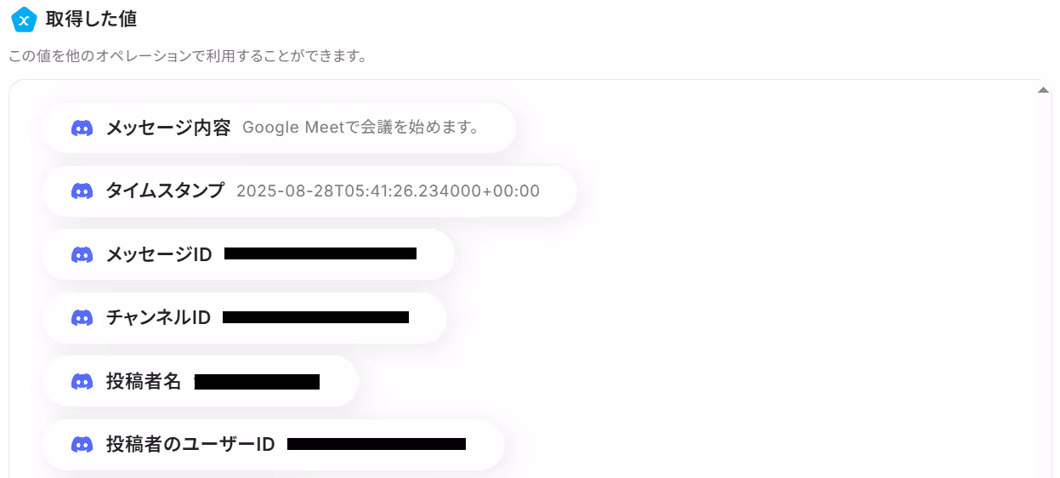
Task: Select the チャンネルID label
Action: [x=158, y=318]
